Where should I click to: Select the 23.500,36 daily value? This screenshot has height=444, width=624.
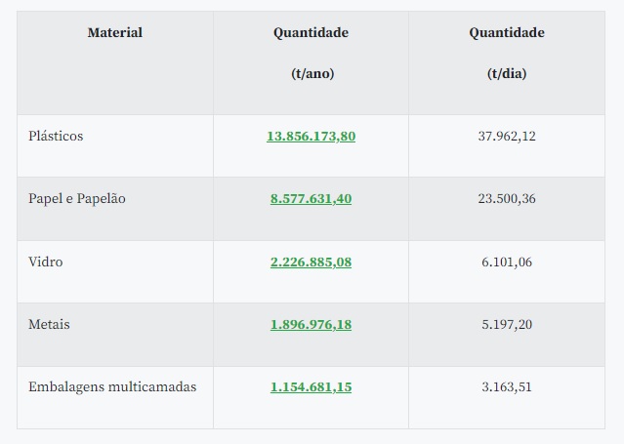[506, 199]
